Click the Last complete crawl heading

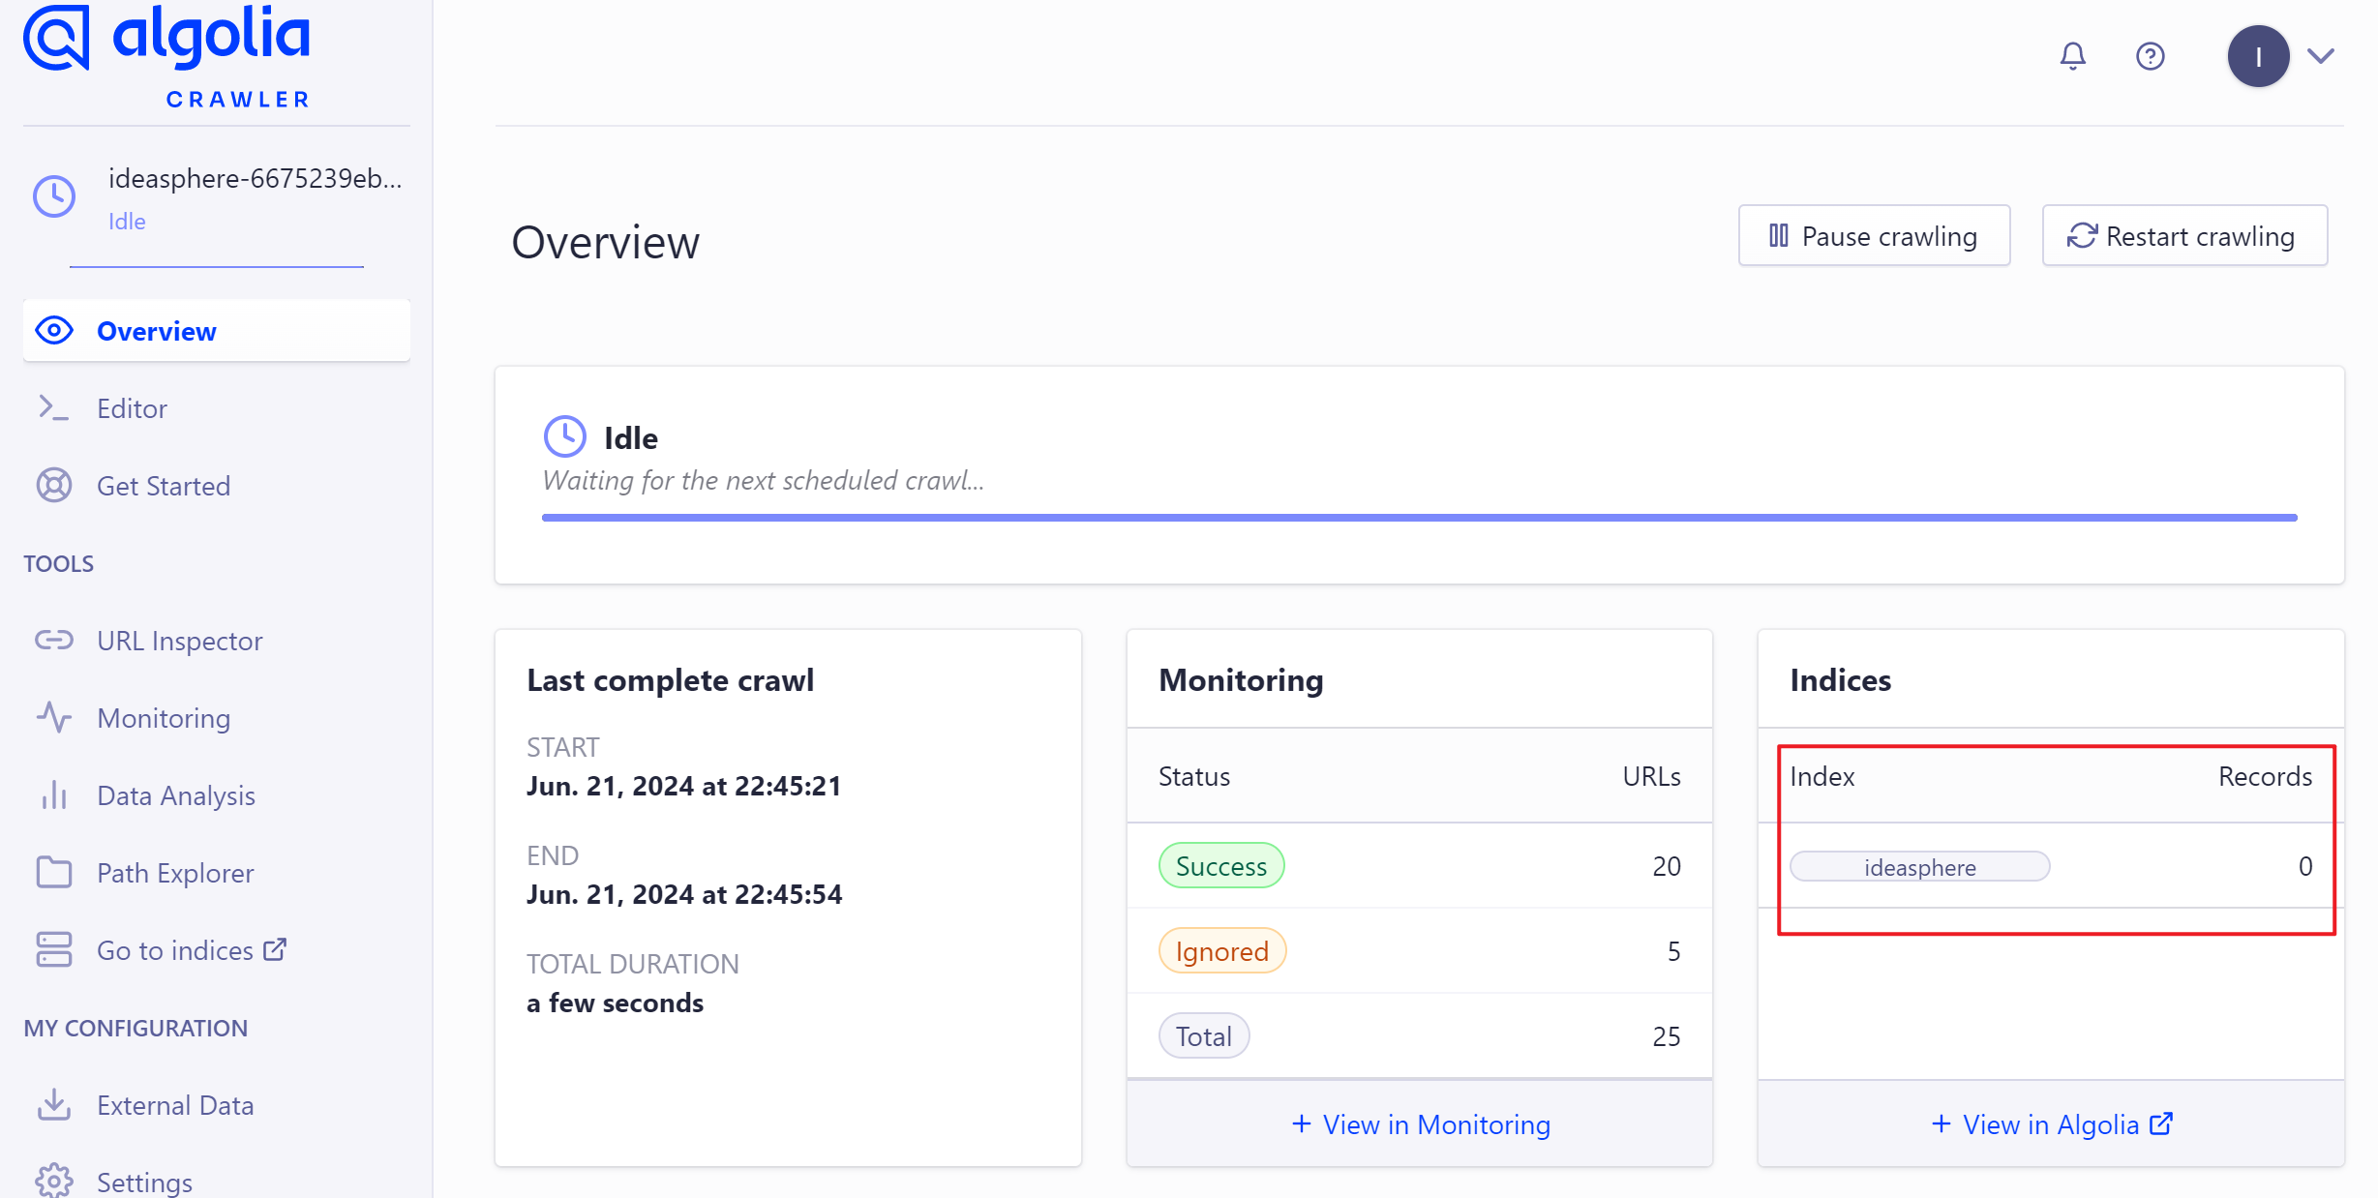tap(671, 680)
